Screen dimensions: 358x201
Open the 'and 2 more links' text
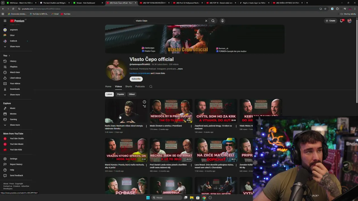158,73
